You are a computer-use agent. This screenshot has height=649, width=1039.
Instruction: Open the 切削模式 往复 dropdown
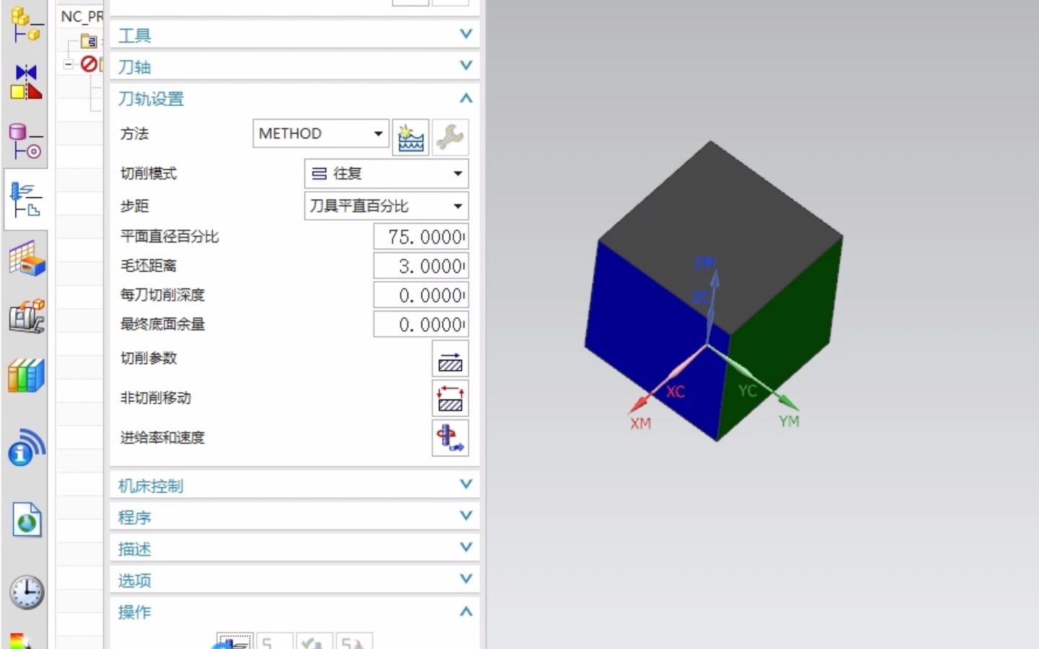point(386,174)
